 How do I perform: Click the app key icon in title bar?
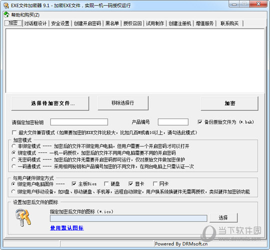point(6,5)
